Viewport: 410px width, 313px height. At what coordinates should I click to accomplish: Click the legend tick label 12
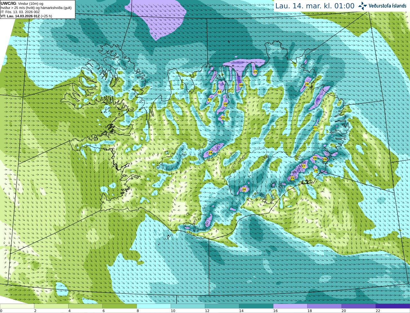[207, 311]
